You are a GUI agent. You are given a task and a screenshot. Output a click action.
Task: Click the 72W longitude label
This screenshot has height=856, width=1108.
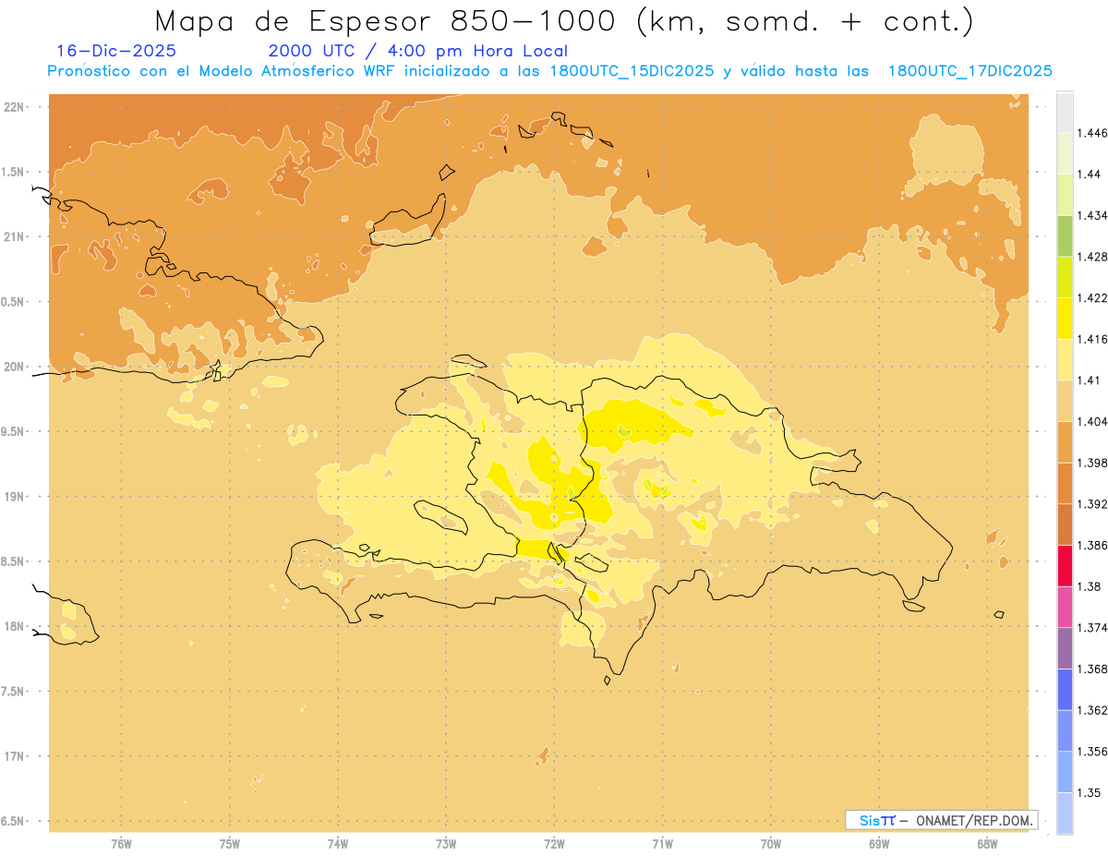pyautogui.click(x=555, y=844)
